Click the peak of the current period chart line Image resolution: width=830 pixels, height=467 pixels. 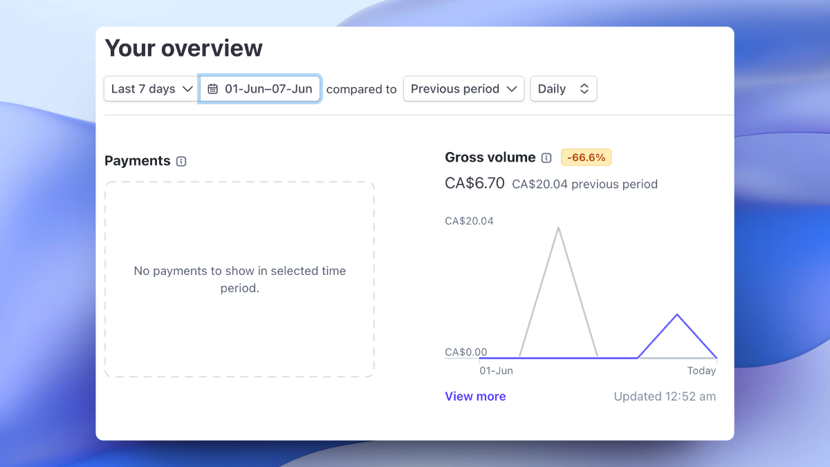coord(677,315)
